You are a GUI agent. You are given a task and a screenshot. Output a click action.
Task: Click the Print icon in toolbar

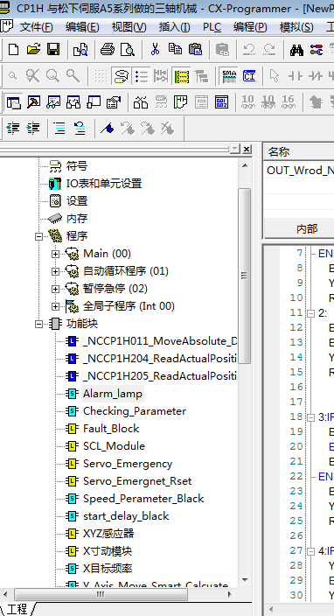[108, 49]
